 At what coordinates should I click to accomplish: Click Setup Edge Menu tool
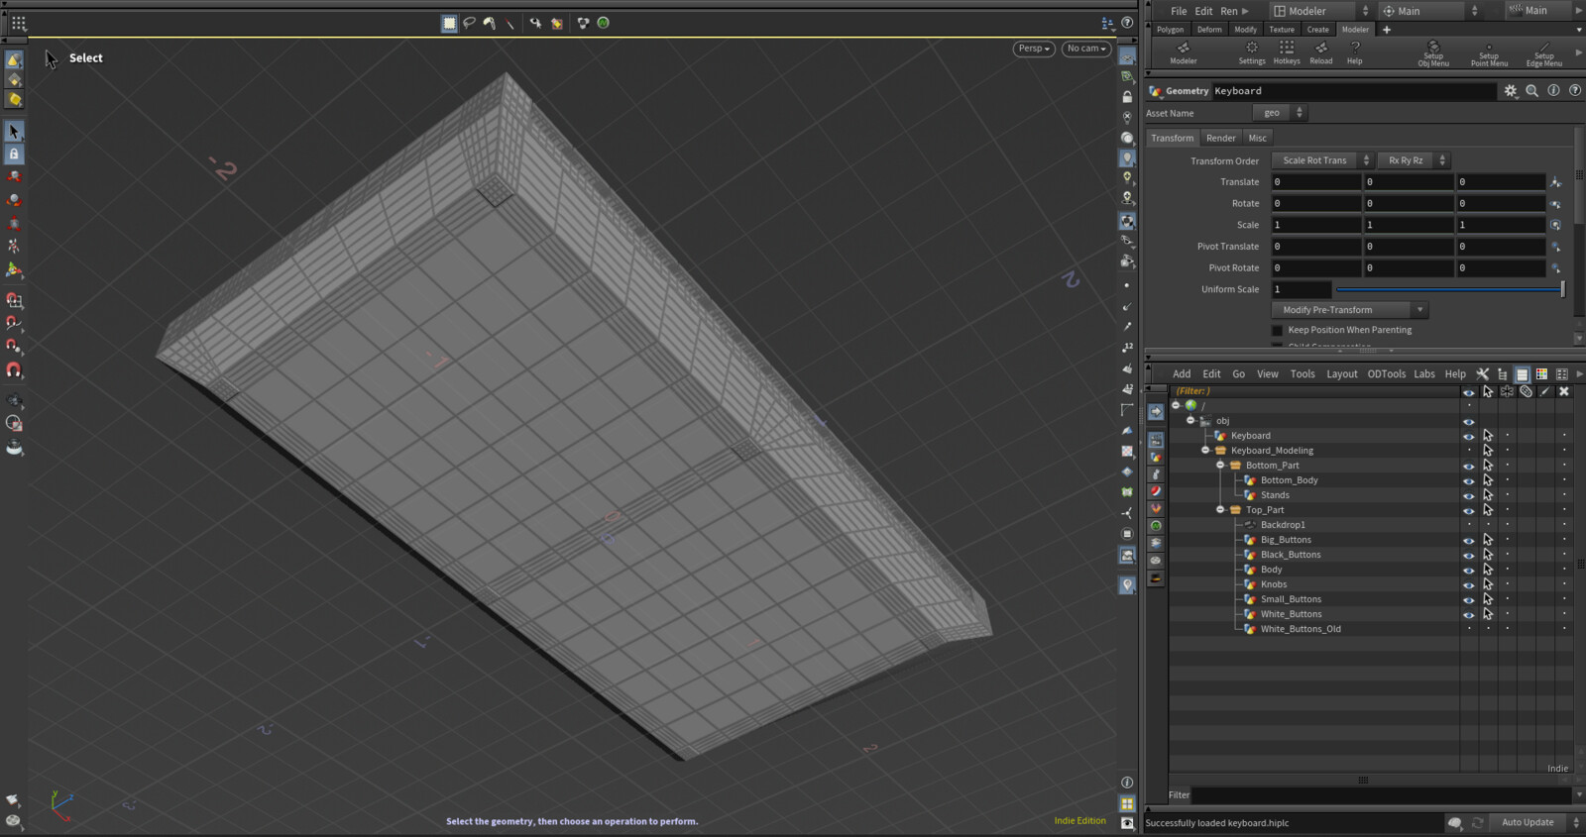[1544, 53]
